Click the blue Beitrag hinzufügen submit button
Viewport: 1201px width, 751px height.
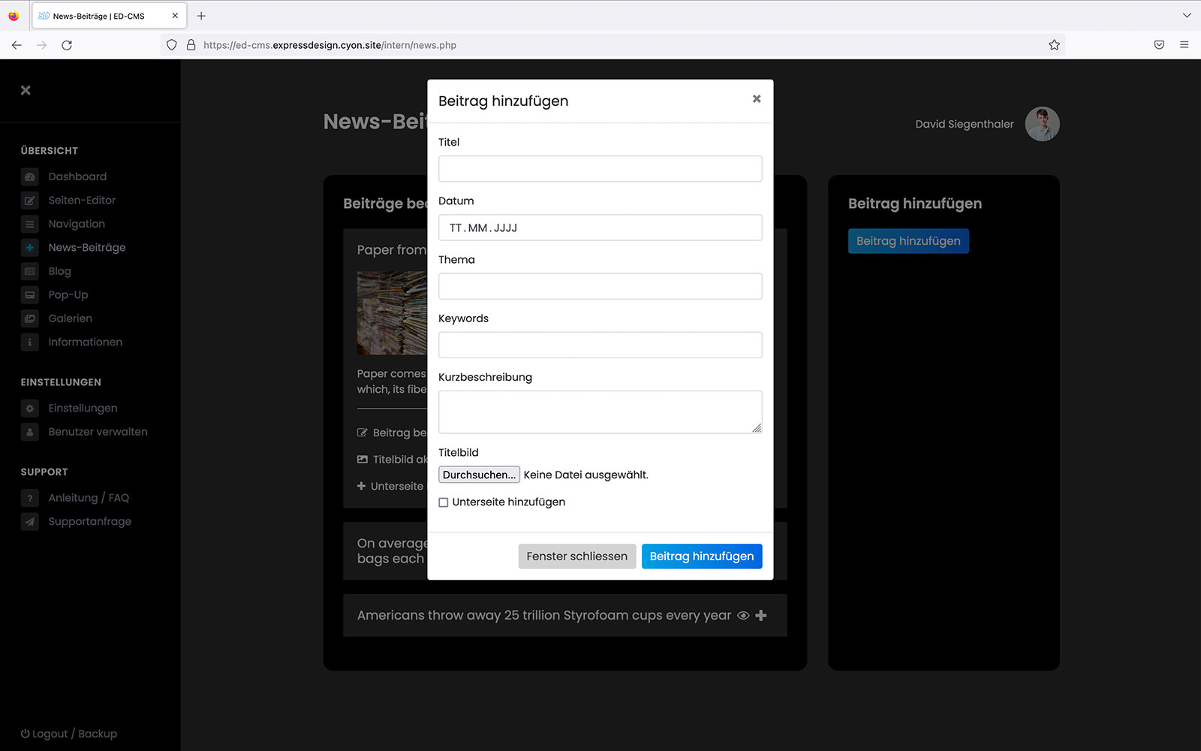click(701, 556)
